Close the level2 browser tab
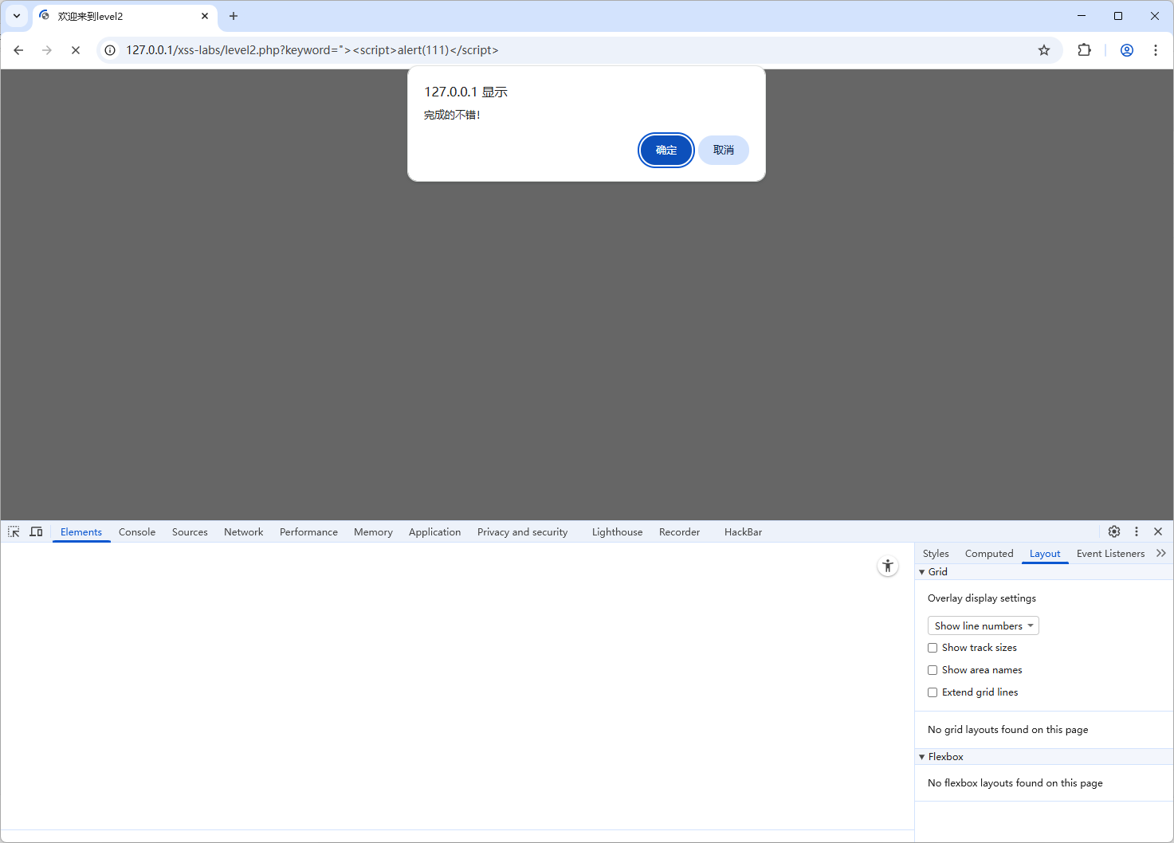Screen dimensions: 1174x843 click(205, 16)
